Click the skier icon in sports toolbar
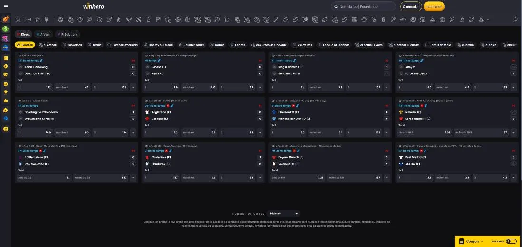This screenshot has height=247, width=522. point(462,19)
